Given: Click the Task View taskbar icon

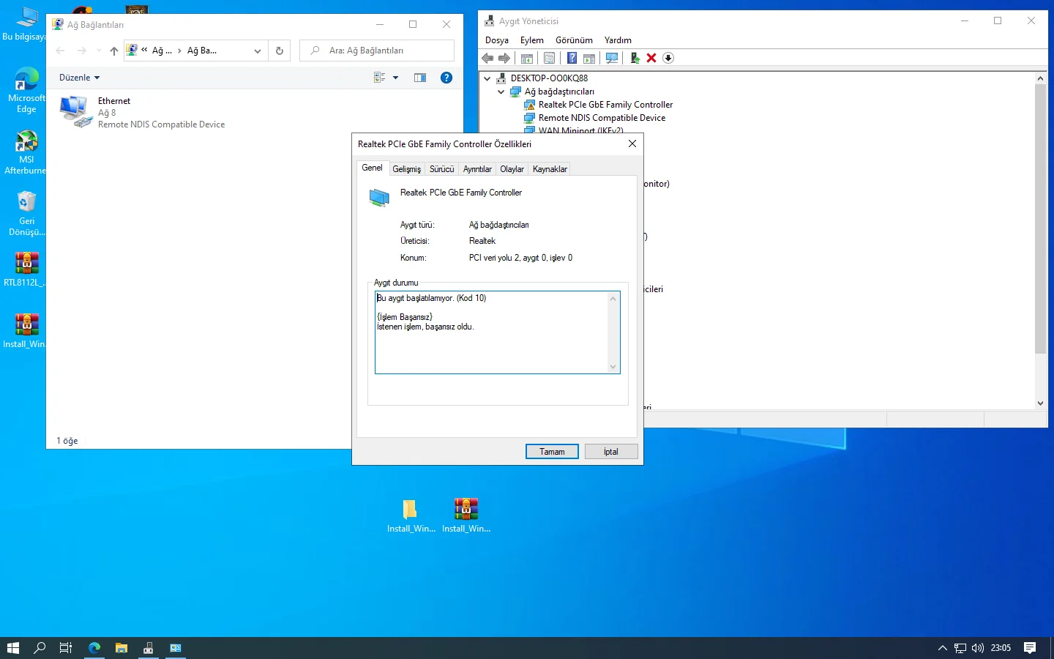Looking at the screenshot, I should [66, 648].
